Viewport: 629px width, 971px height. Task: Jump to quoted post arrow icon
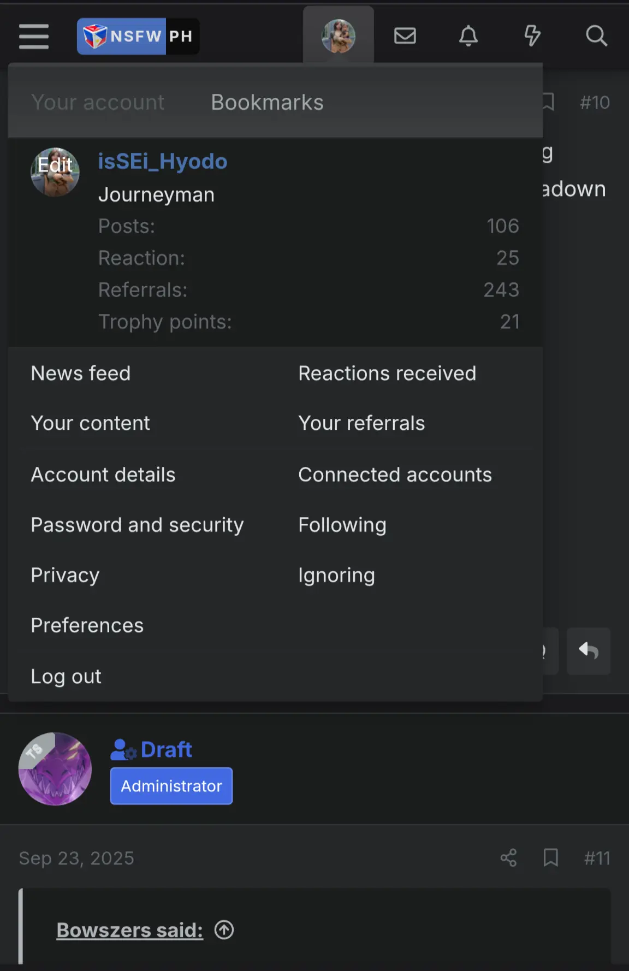tap(224, 929)
